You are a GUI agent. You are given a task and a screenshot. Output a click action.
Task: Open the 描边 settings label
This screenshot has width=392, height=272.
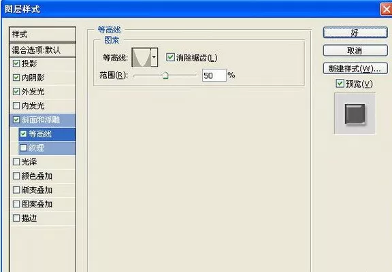29,218
